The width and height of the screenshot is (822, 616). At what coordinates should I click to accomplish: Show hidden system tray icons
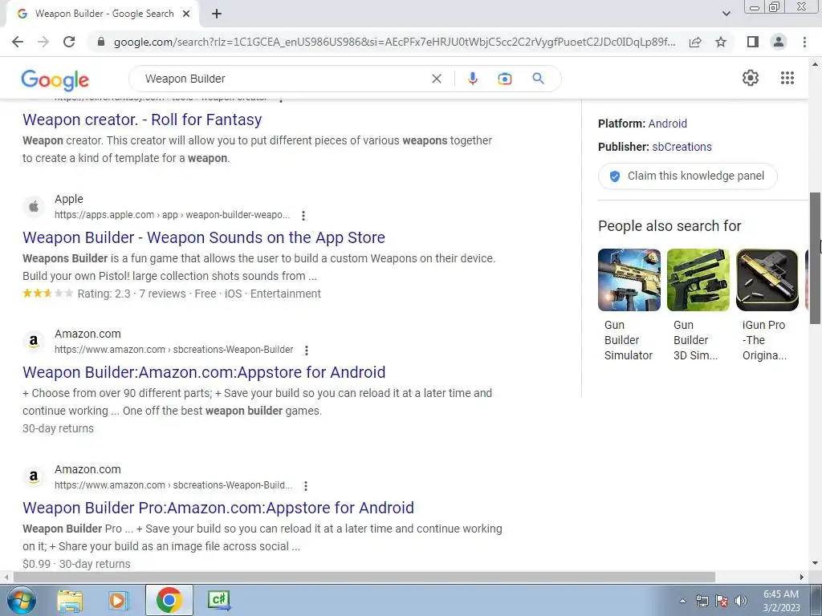(x=682, y=601)
